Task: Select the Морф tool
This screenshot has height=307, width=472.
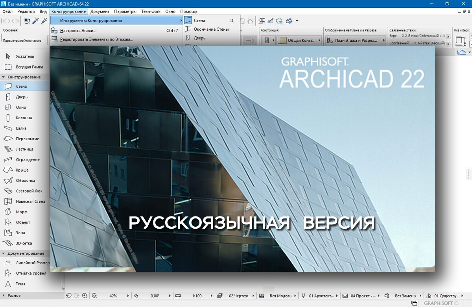Action: (21, 212)
